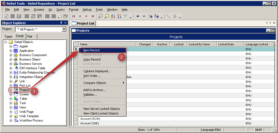
Task: Click the bookmark list icon
Action: (157, 16)
